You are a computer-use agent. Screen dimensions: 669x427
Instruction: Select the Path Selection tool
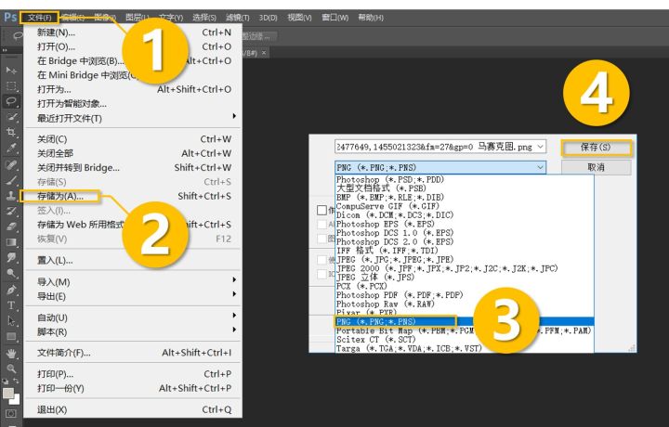pyautogui.click(x=11, y=321)
